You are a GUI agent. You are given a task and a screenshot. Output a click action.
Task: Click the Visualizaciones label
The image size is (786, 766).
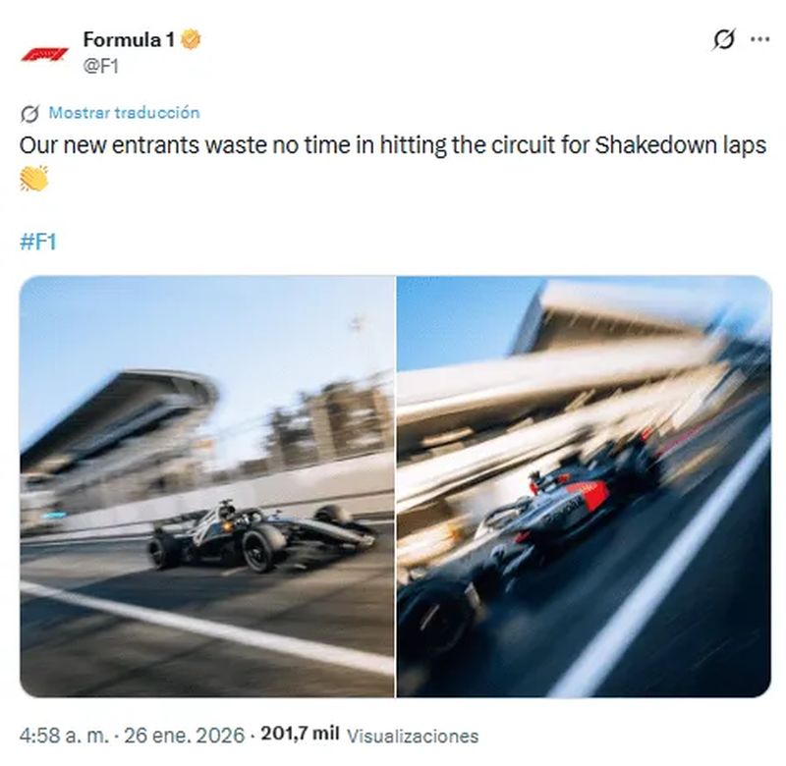pos(413,736)
